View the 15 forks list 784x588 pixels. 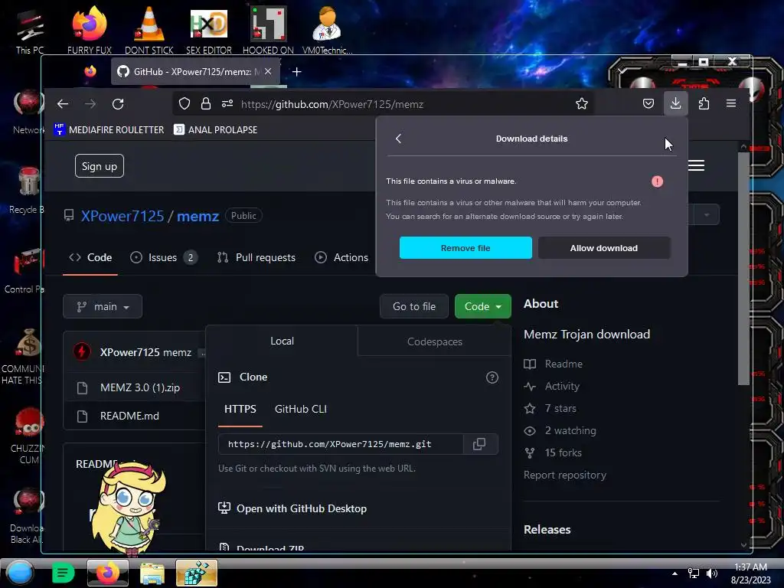[x=553, y=453]
